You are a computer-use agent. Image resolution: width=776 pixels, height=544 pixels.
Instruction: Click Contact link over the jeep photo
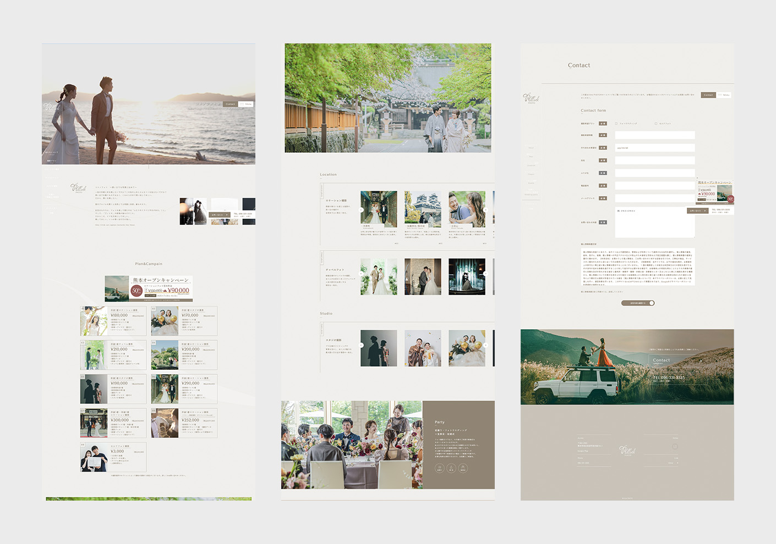tap(662, 360)
